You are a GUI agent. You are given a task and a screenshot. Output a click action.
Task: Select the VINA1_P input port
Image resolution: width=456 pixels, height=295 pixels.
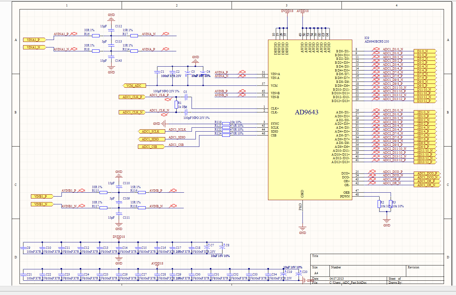(34, 40)
